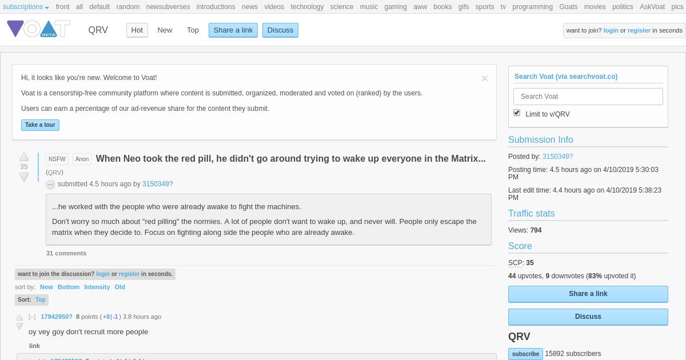Open programming in top navigation
Image resolution: width=686 pixels, height=360 pixels.
click(532, 7)
